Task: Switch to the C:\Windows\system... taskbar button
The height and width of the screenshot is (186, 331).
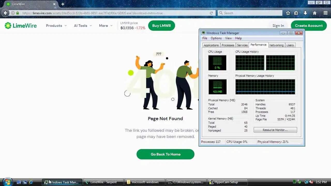Action: pyautogui.click(x=186, y=182)
